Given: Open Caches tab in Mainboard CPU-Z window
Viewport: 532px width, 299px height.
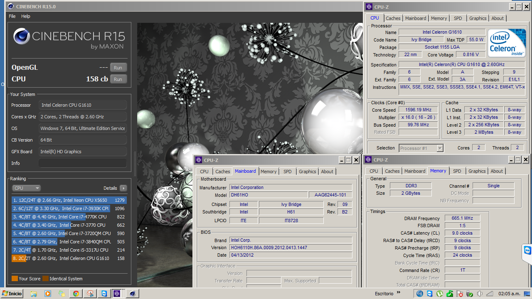Looking at the screenshot, I should (x=222, y=172).
